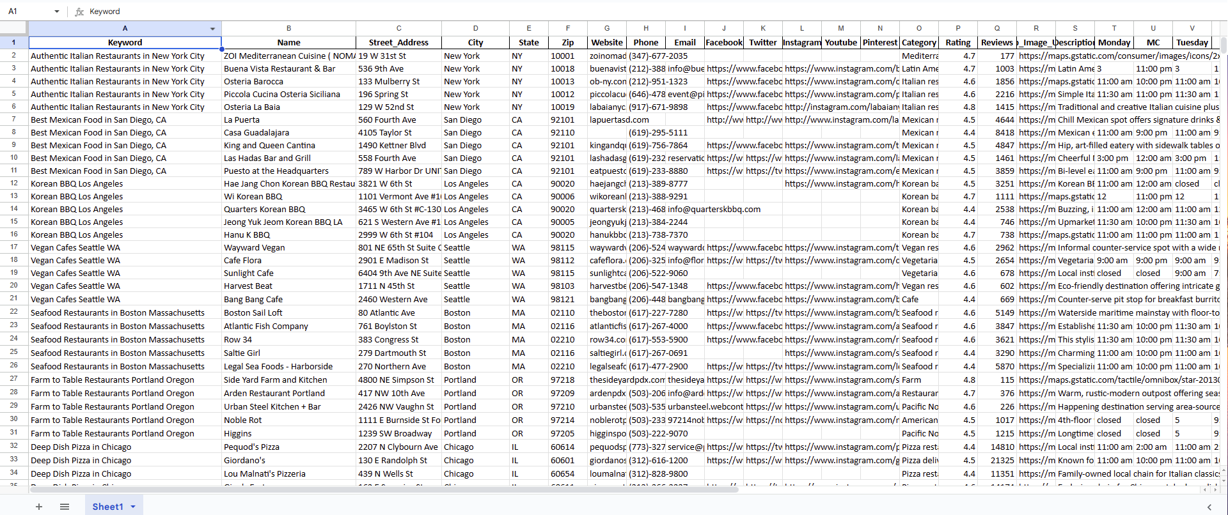Select the Saltie Girl cell
The image size is (1228, 515).
pyautogui.click(x=288, y=353)
